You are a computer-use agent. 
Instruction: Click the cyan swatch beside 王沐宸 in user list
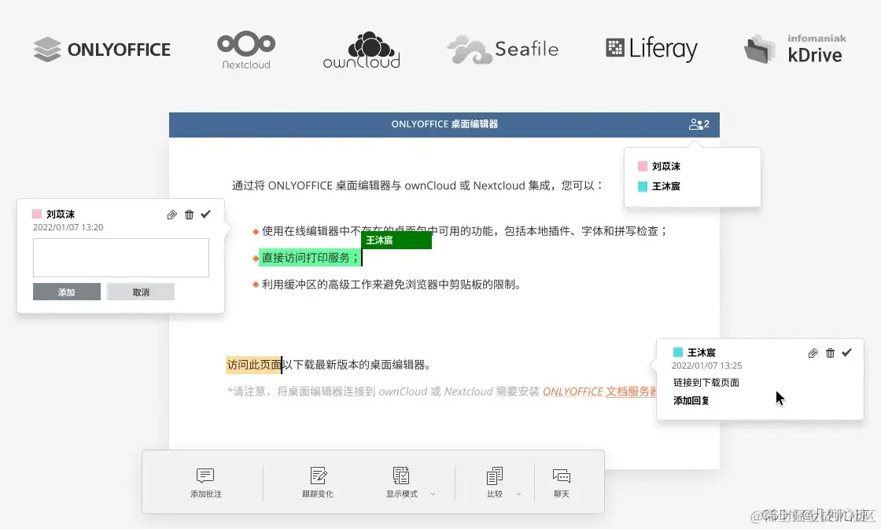pos(643,186)
